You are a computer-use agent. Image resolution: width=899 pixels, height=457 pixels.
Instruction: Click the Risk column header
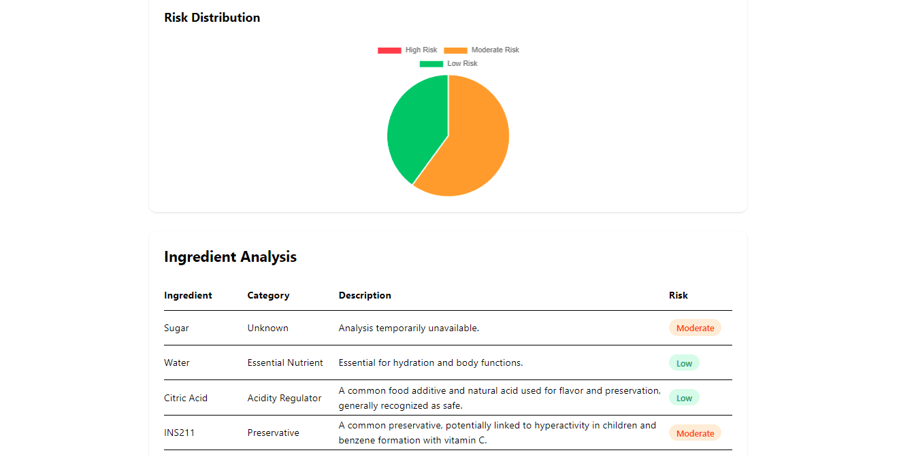coord(678,295)
